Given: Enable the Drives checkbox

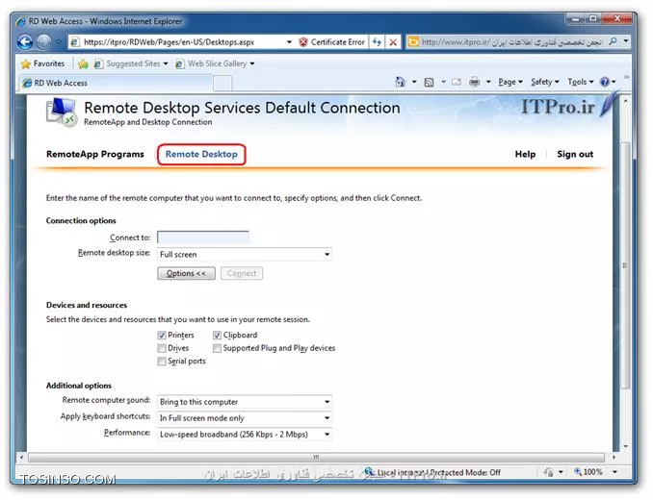Looking at the screenshot, I should 162,348.
